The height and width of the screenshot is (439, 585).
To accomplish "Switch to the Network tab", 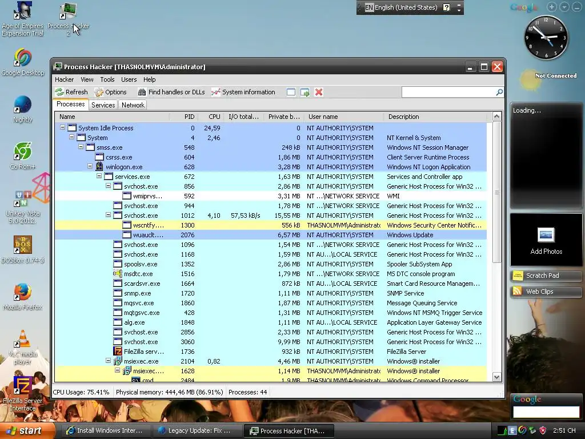I will pos(133,105).
